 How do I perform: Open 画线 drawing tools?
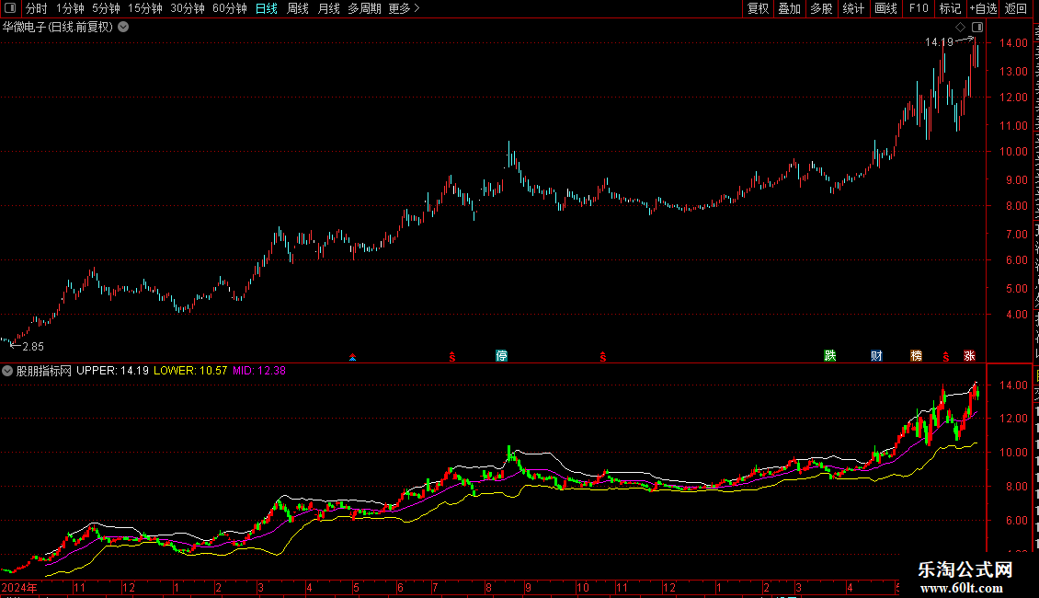click(x=886, y=8)
